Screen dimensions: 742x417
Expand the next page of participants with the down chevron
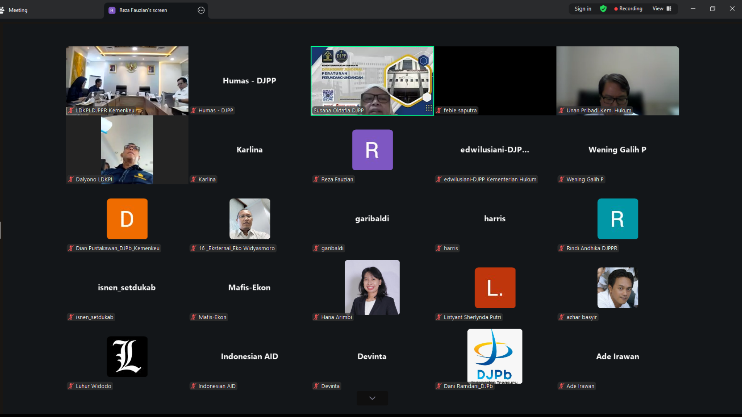pos(372,398)
